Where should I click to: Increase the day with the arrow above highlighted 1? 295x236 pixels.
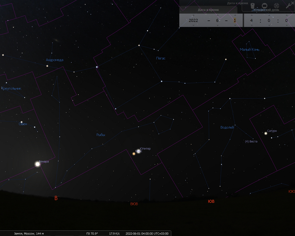click(235, 15)
